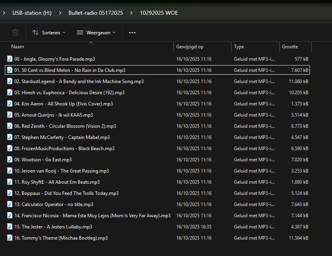Select 14. Francisco Nicosia - Mama Esta Muy Lejos
The height and width of the screenshot is (256, 332).
(93, 216)
